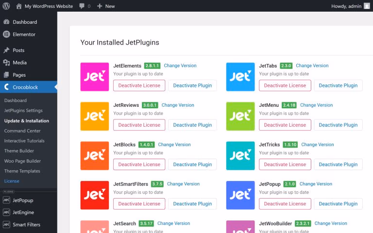Open Woo Page Builder submenu item

pyautogui.click(x=22, y=161)
